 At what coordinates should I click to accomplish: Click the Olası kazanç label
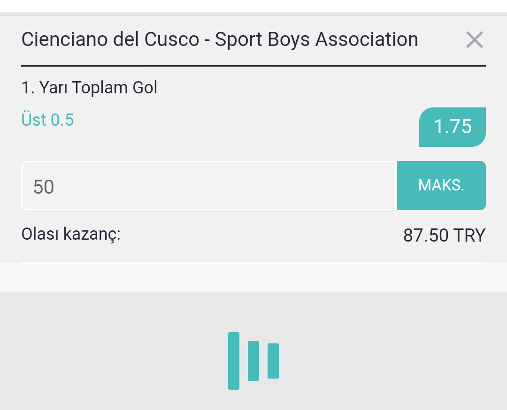click(x=71, y=234)
